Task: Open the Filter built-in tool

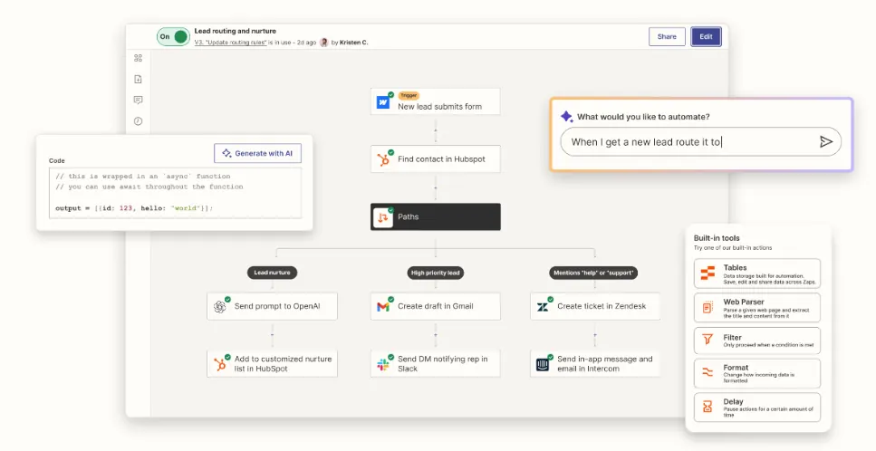Action: tap(757, 341)
